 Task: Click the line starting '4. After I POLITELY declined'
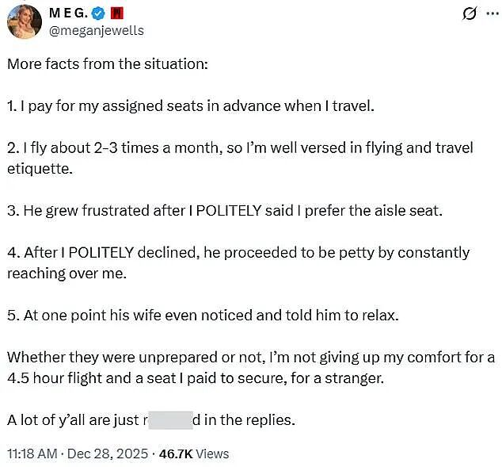238,253
